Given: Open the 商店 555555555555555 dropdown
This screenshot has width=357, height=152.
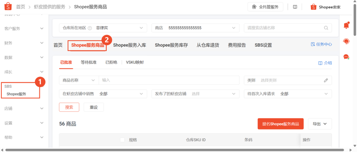Looking at the screenshot, I should pyautogui.click(x=196, y=28).
